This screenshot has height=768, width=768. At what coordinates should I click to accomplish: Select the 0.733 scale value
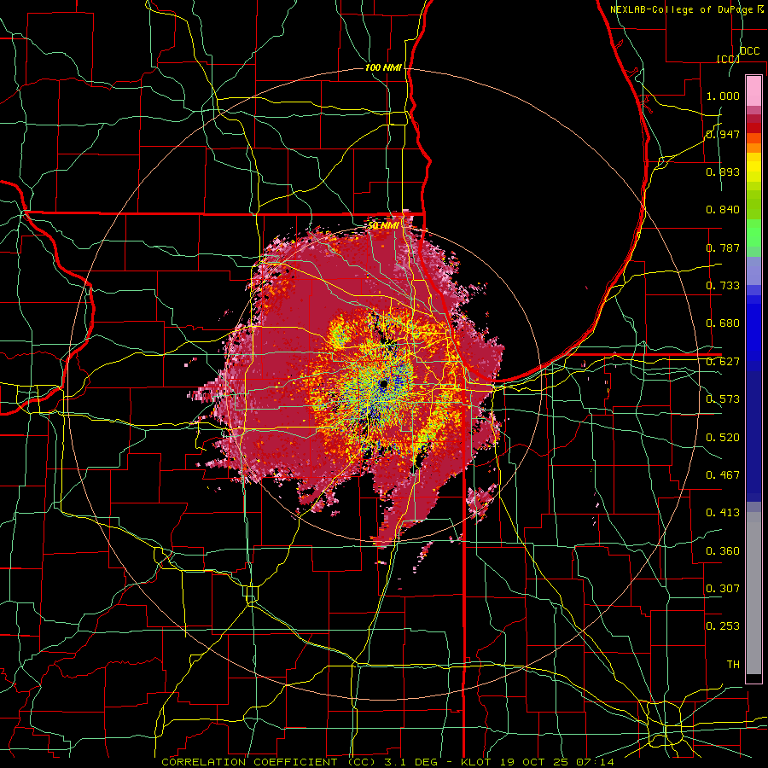723,286
